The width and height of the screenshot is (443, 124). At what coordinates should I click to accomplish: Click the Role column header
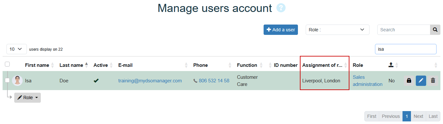tap(358, 65)
